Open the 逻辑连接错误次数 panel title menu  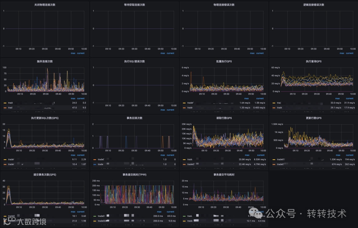[x=314, y=5]
